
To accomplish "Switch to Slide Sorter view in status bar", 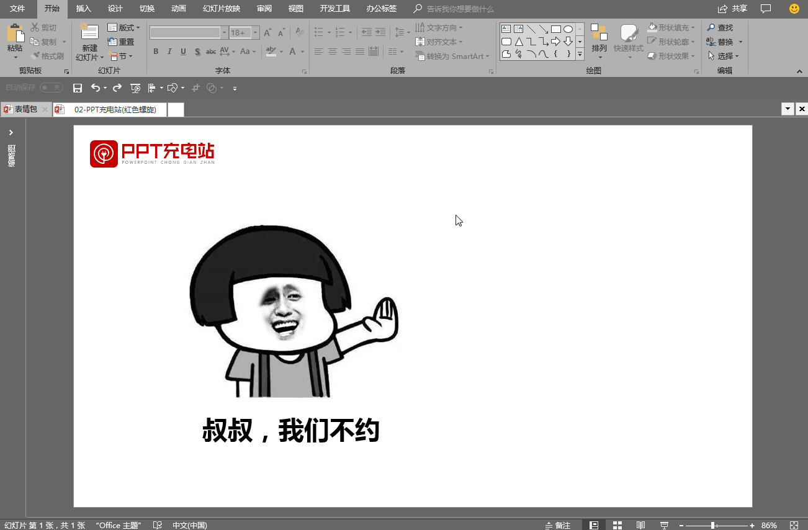I will tap(617, 525).
